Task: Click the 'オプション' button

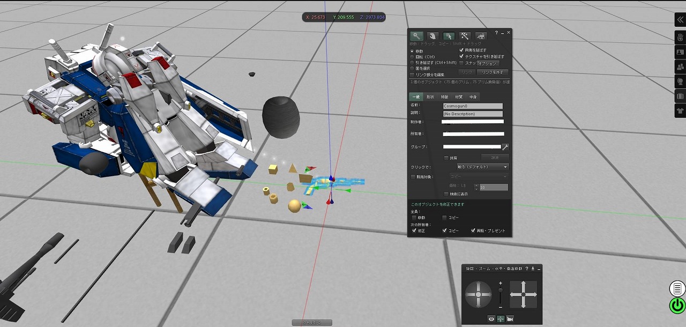Action: coord(488,64)
